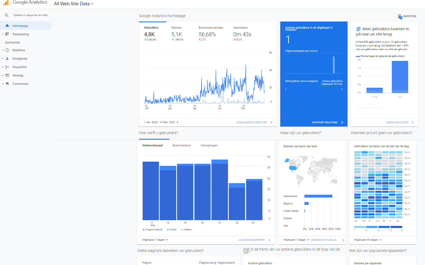The height and width of the screenshot is (265, 425).
Task: Click the arrow next to Rapport Realtime
Action: 342,122
